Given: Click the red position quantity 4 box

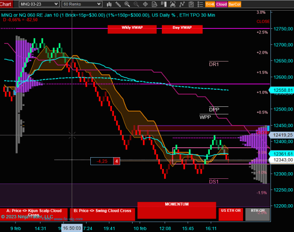Looking at the screenshot, I should point(117,161).
